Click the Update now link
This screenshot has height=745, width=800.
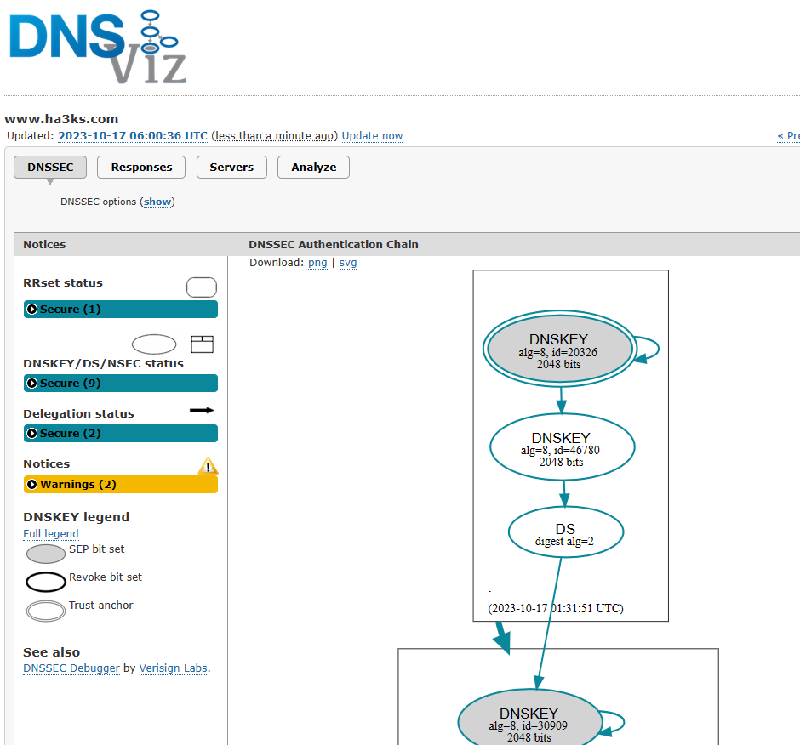pos(372,135)
